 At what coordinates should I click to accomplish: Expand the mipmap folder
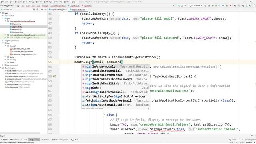coord(5,60)
